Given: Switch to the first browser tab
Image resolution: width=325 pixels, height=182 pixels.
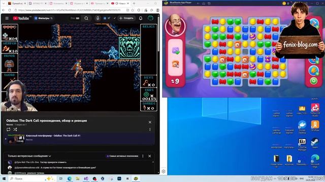Looking at the screenshot, I should [17, 4].
